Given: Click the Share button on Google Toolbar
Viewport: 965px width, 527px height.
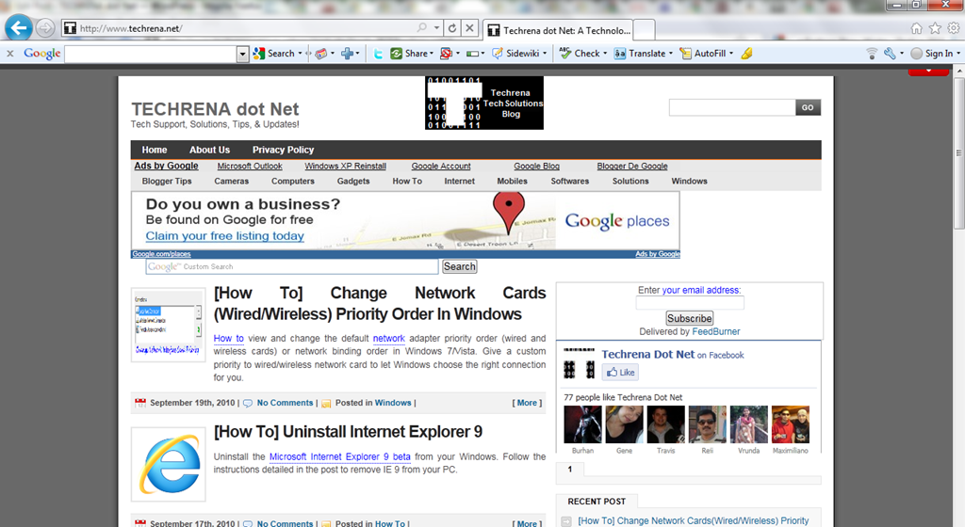Looking at the screenshot, I should tap(409, 54).
